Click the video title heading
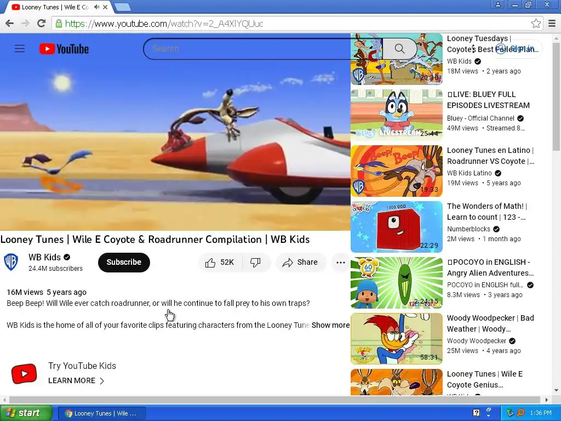561x421 pixels. coord(155,240)
